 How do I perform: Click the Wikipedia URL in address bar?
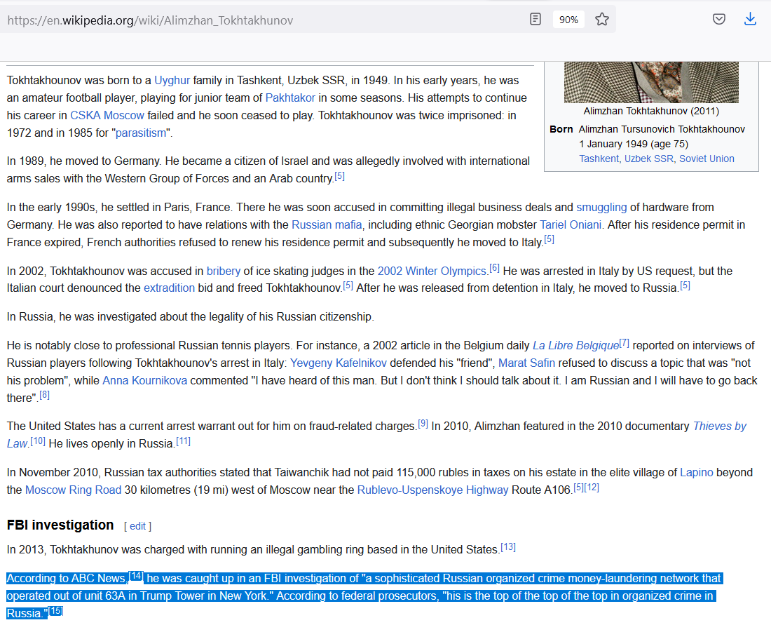150,20
